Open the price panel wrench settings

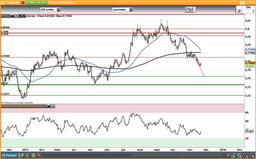[x=9, y=16]
